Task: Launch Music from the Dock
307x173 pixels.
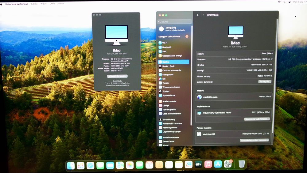Action: (x=208, y=164)
